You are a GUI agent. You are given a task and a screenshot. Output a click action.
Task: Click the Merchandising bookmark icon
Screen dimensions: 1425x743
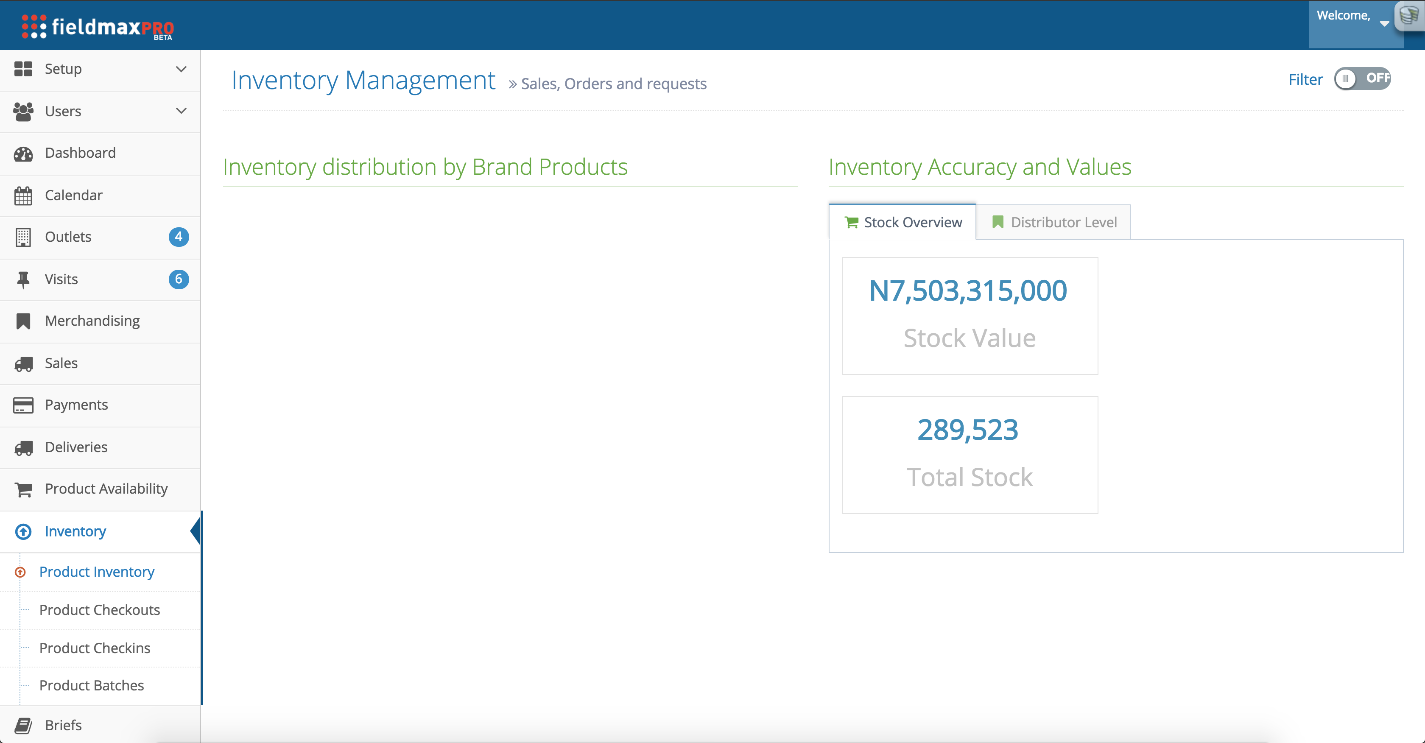(x=23, y=321)
